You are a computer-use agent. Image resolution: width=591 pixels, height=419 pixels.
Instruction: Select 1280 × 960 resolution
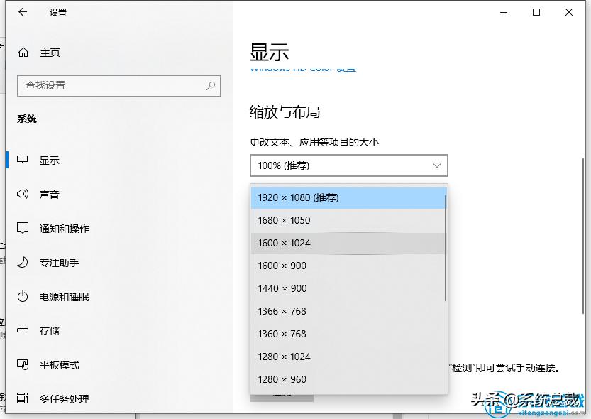point(348,379)
